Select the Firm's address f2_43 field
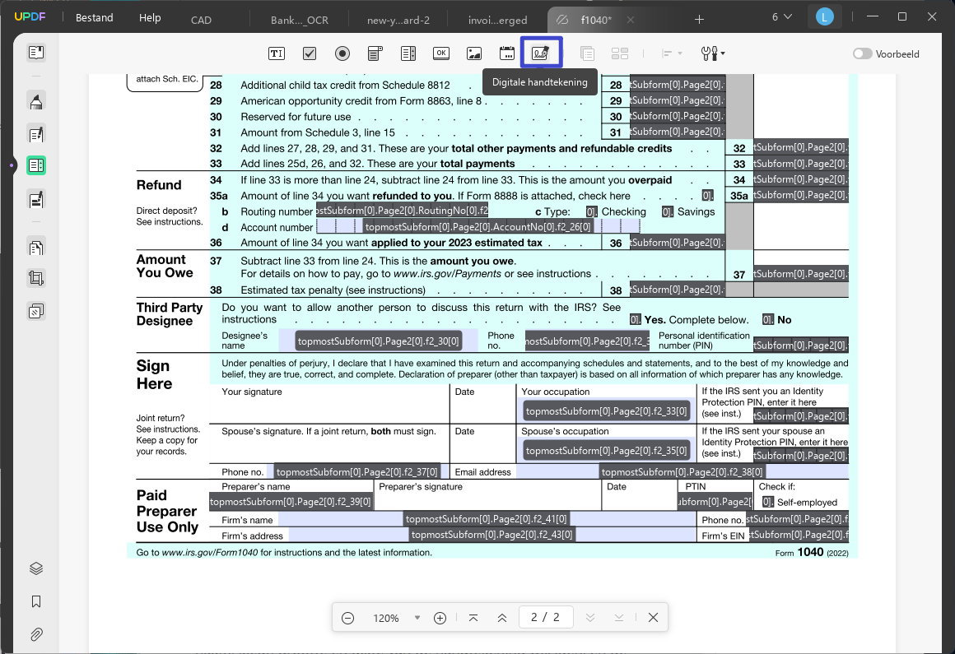The width and height of the screenshot is (955, 654). coord(492,535)
